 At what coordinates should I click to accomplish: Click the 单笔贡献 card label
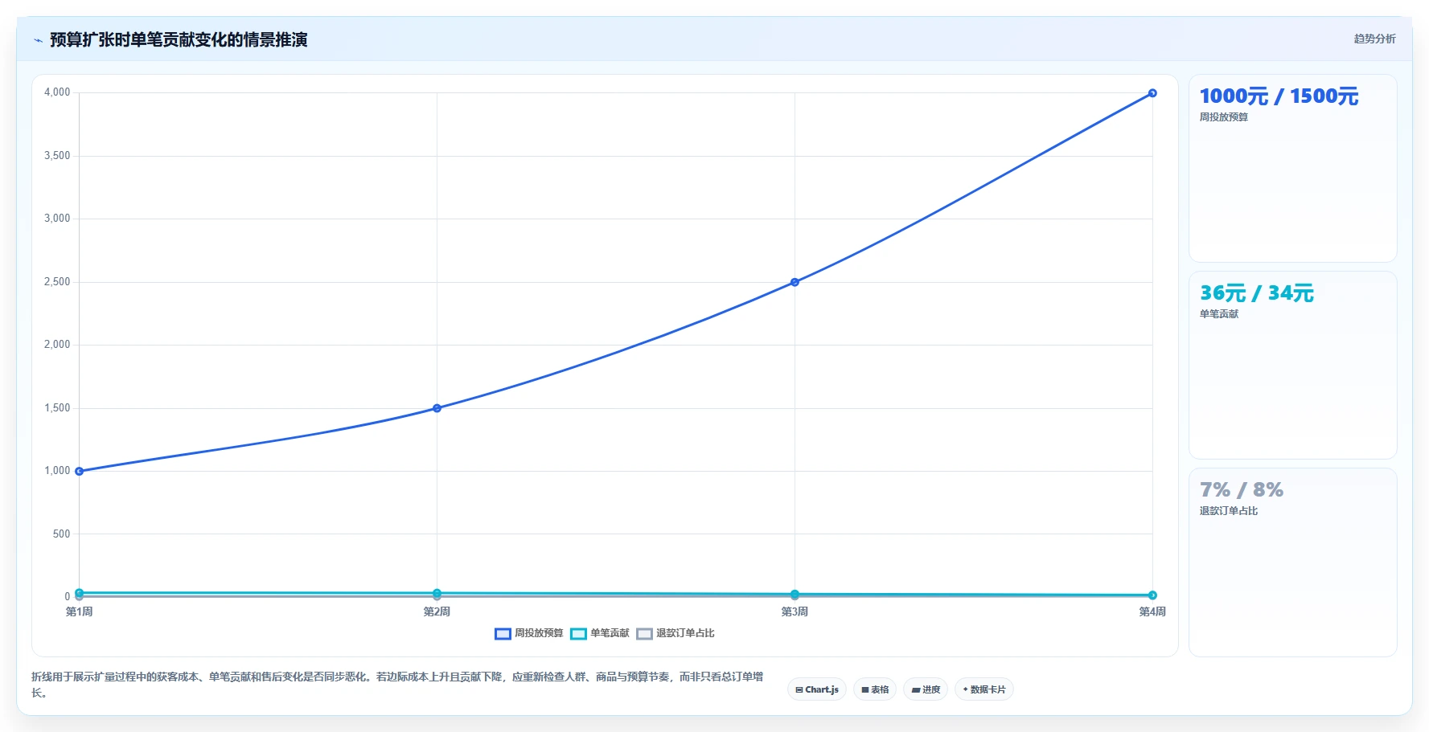pyautogui.click(x=1219, y=314)
